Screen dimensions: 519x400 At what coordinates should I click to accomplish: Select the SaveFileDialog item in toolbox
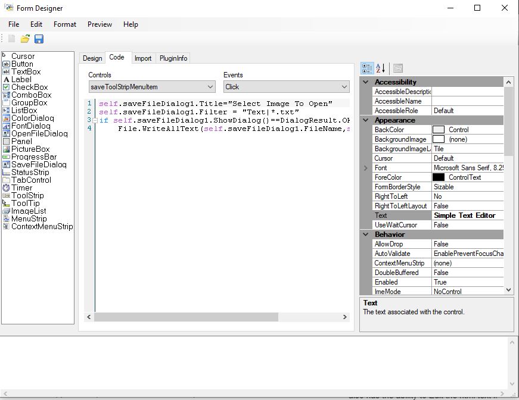38,164
